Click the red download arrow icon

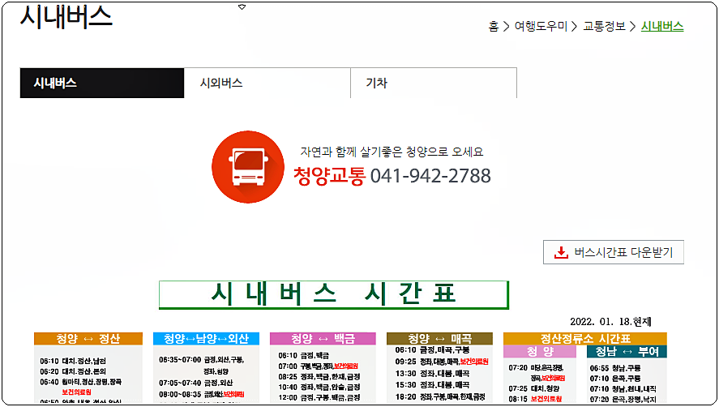click(561, 252)
